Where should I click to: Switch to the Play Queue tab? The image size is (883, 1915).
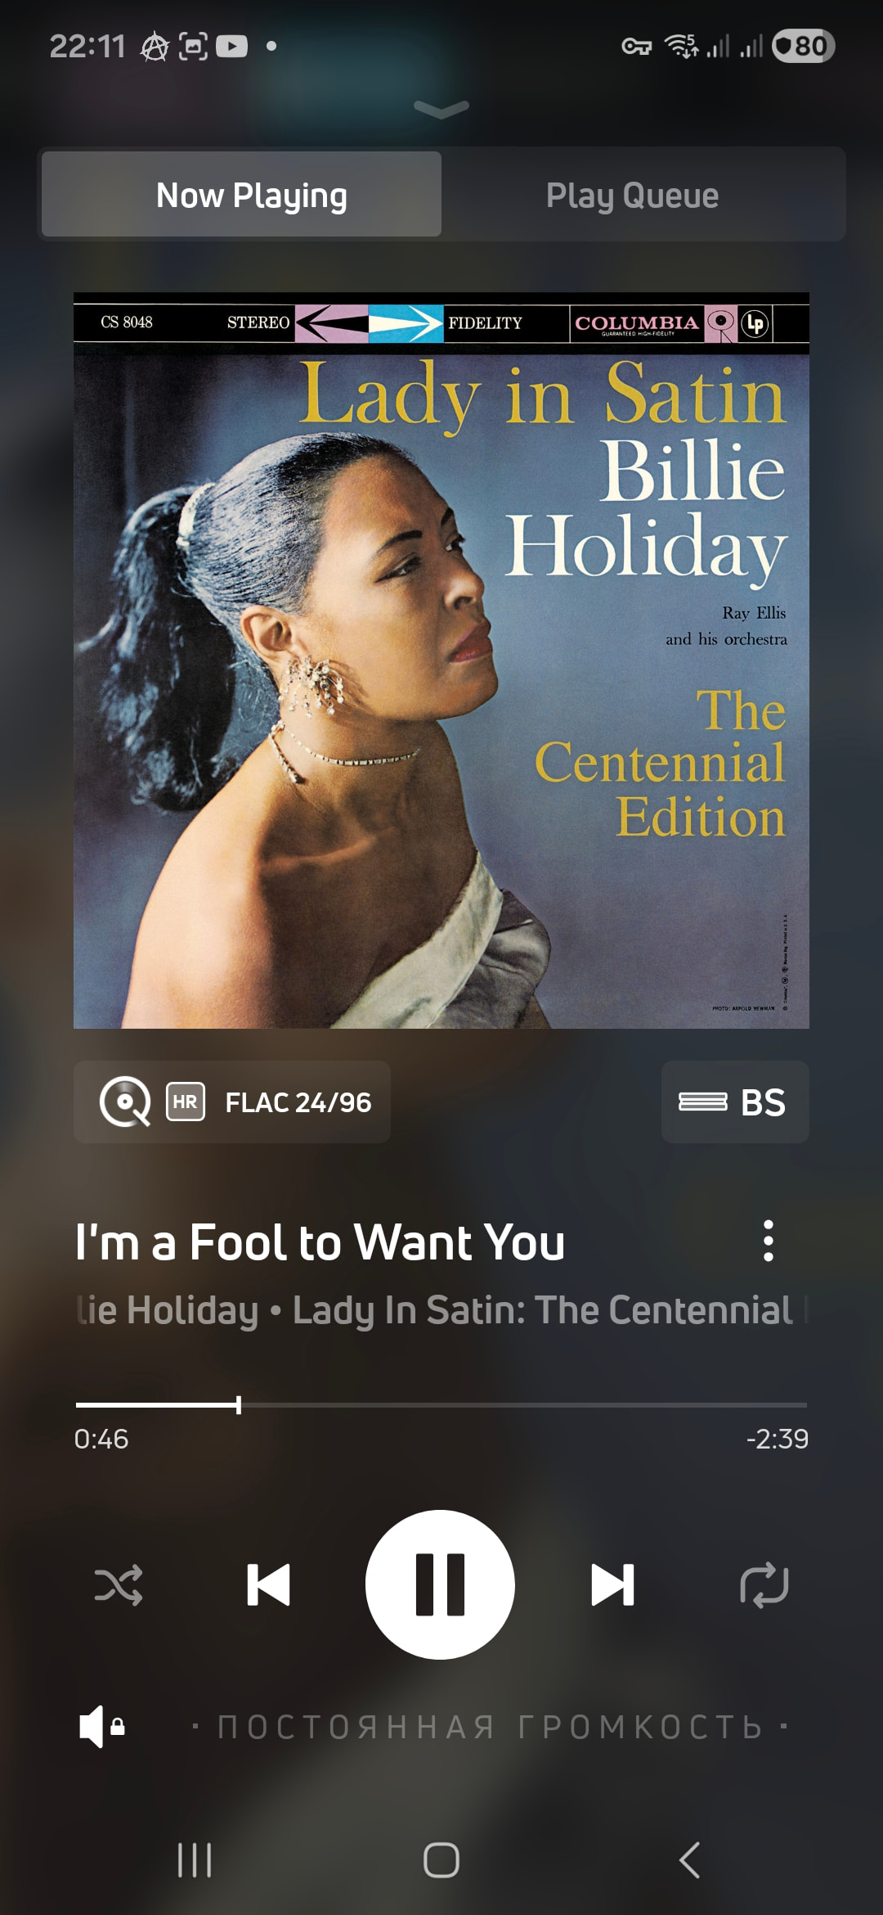pyautogui.click(x=632, y=195)
